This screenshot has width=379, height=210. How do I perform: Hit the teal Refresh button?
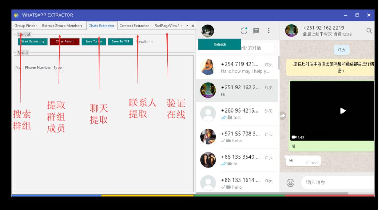coord(220,45)
